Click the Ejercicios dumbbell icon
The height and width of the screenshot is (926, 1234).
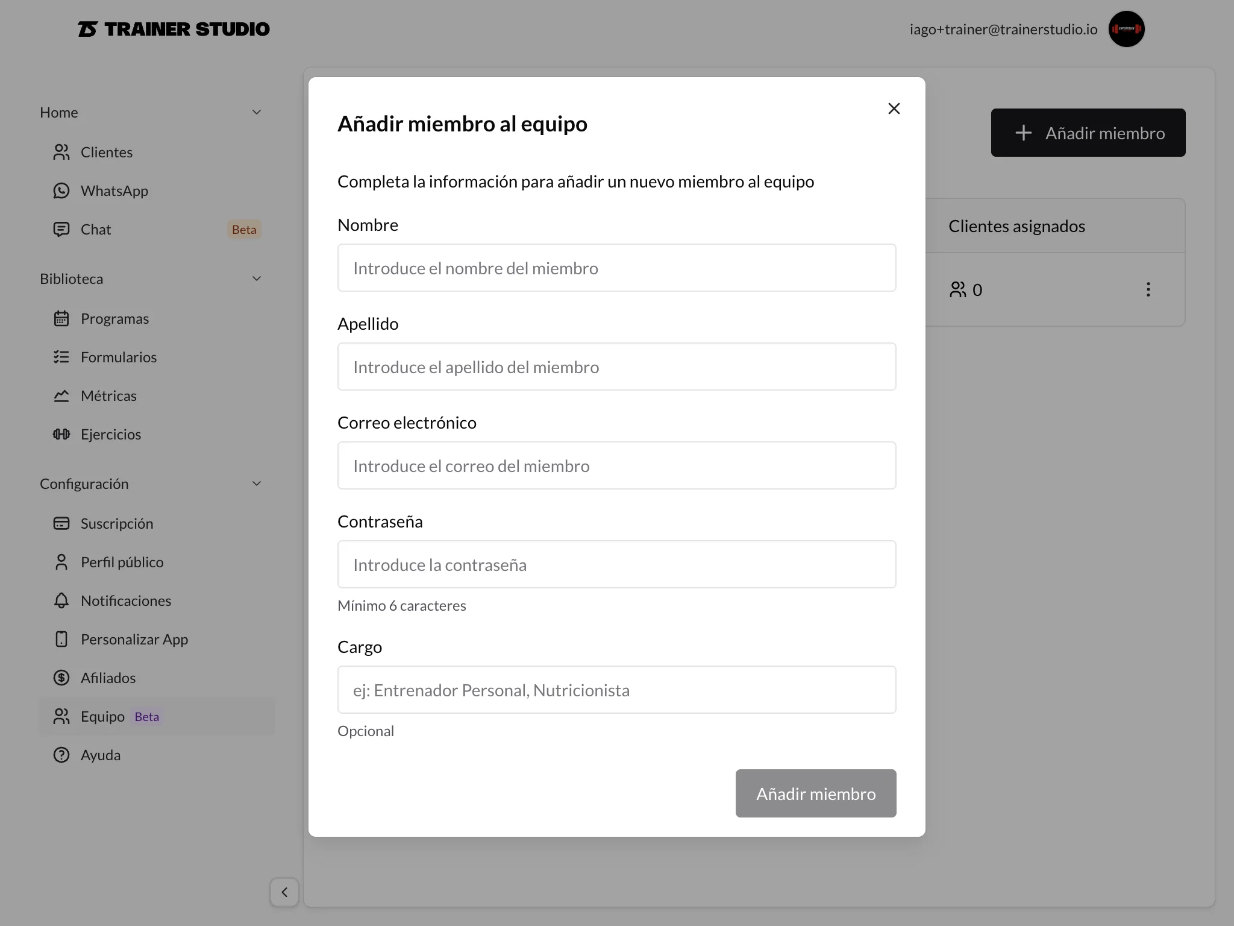tap(61, 434)
